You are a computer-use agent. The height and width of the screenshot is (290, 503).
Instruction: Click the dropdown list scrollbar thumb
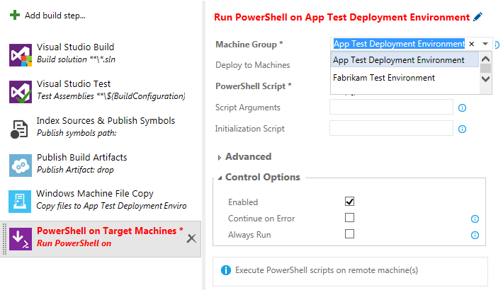[486, 68]
